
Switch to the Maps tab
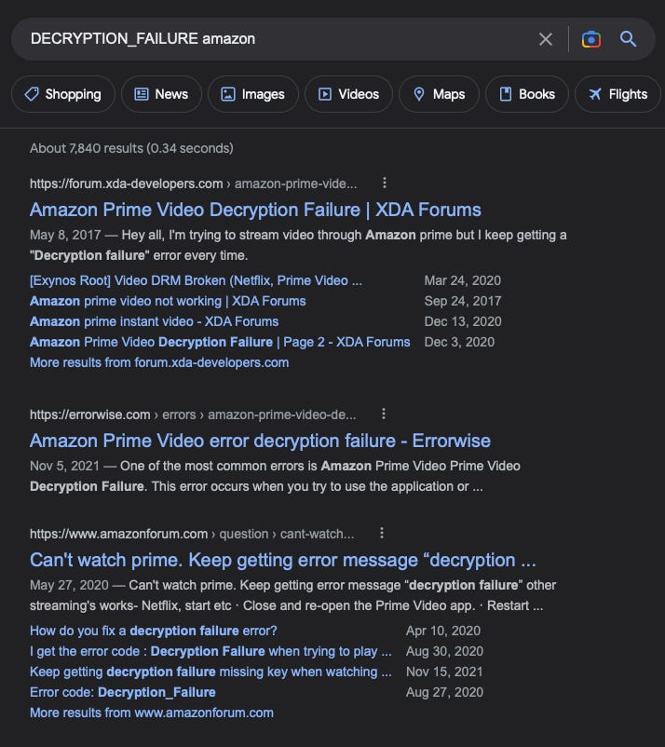439,94
